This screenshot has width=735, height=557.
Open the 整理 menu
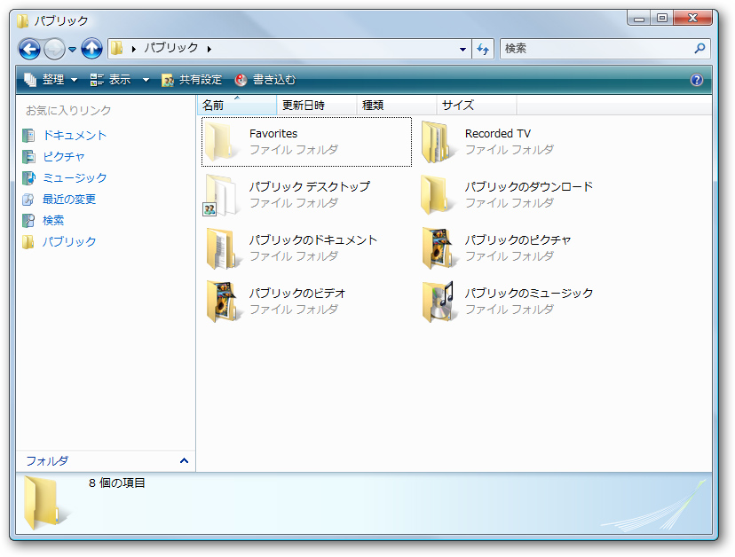[x=51, y=80]
